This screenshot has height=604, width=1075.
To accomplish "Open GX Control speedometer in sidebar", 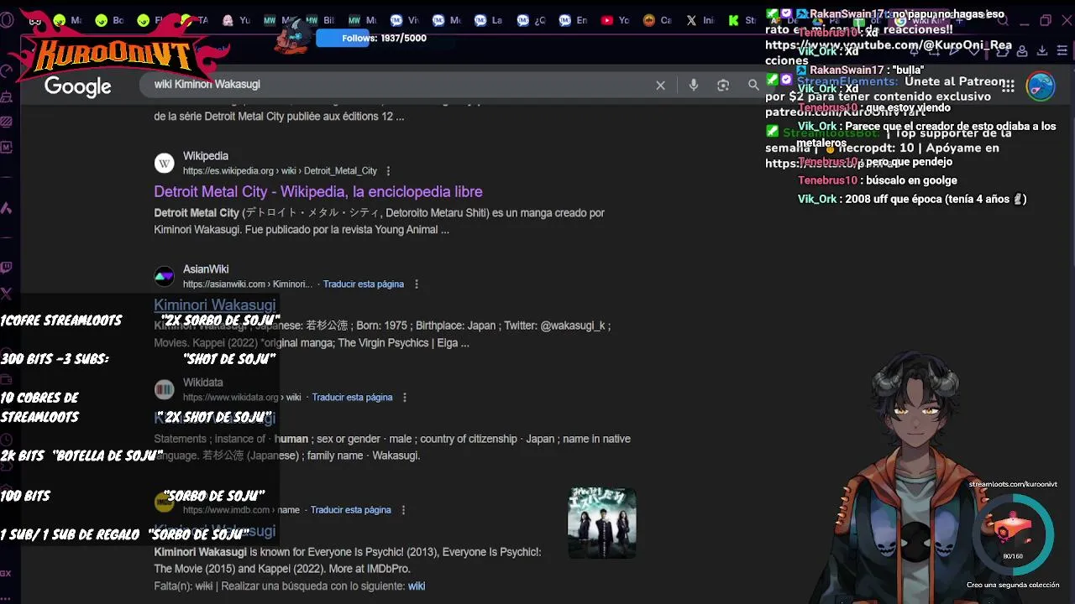I will point(7,72).
